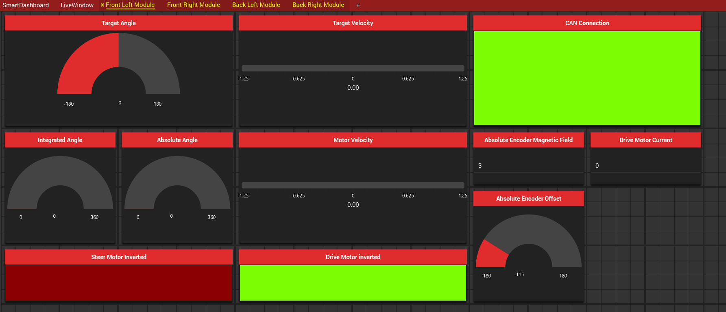Image resolution: width=726 pixels, height=312 pixels.
Task: Toggle the Drive Motor inverted indicator
Action: point(353,283)
